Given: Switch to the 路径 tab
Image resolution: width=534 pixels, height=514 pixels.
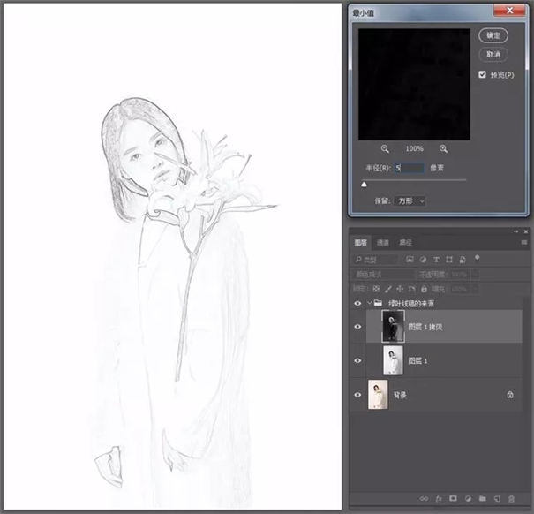Looking at the screenshot, I should pos(405,242).
